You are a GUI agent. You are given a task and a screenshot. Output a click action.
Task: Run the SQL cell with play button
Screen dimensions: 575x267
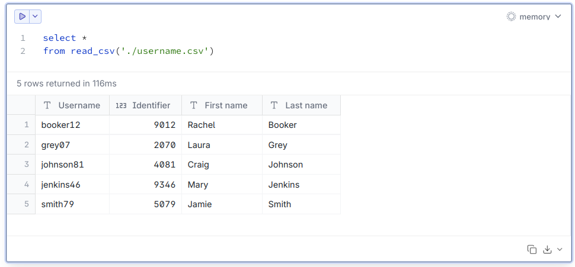[x=22, y=17]
